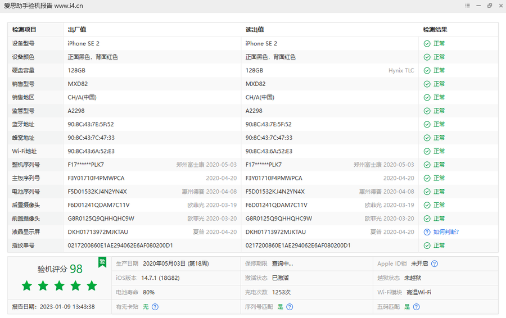Select front camera serial G8R0125Q9QHHQHC9W in 出厂值
This screenshot has height=318, width=506.
click(x=101, y=219)
